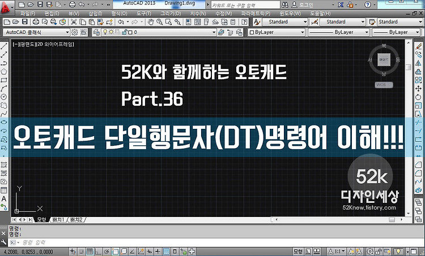This screenshot has height=256, width=425.
Task: Click the horizontal scrollbar thumb
Action: click(x=392, y=219)
